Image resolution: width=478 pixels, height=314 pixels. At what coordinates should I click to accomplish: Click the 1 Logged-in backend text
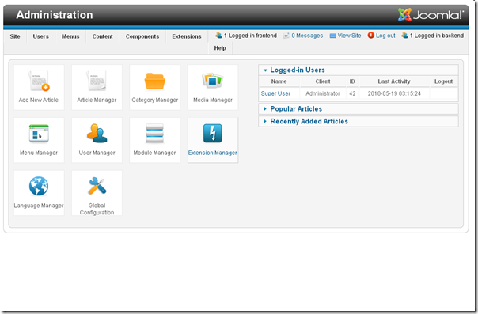437,36
